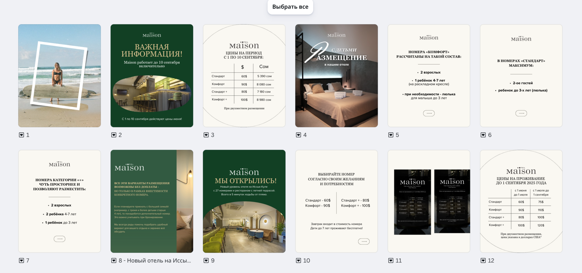Open the 'Номера Комфорт' page thumbnail
Viewport: 582px width, 273px height.
429,76
